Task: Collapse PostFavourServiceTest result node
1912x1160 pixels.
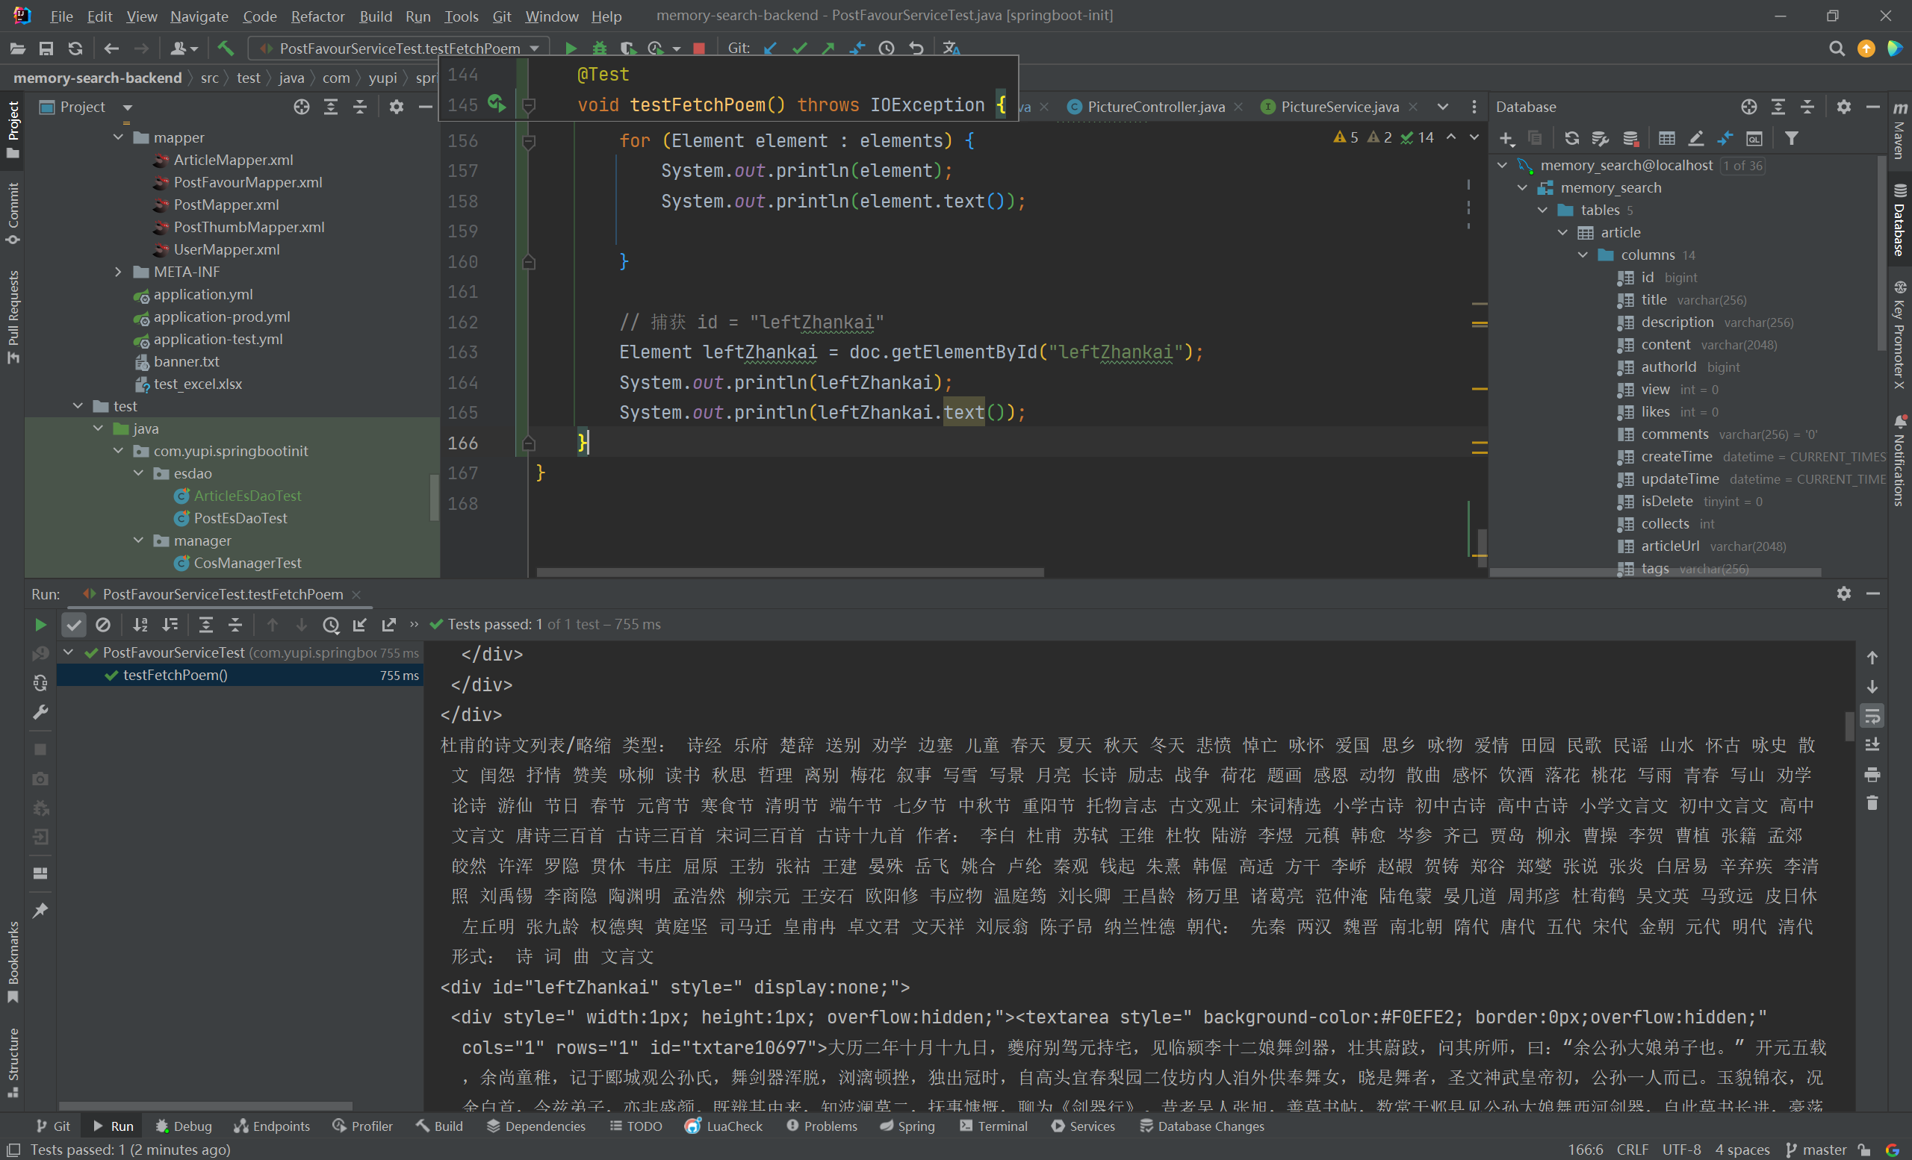Action: click(x=68, y=653)
